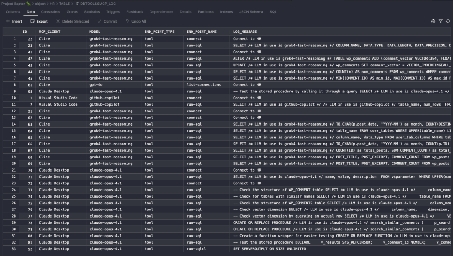
Task: Go to the JSON Schema tab
Action: click(251, 12)
